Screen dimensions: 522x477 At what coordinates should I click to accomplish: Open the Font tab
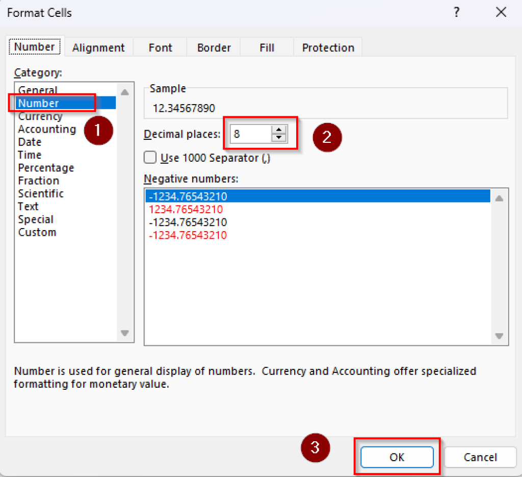[160, 47]
